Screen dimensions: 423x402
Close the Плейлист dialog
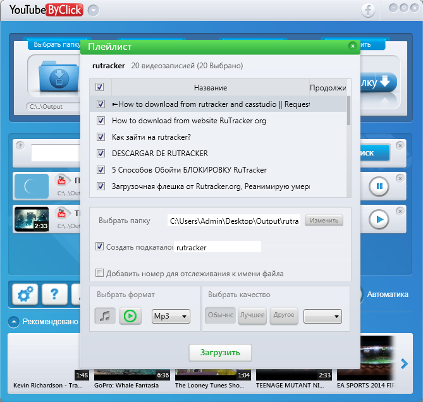[352, 46]
